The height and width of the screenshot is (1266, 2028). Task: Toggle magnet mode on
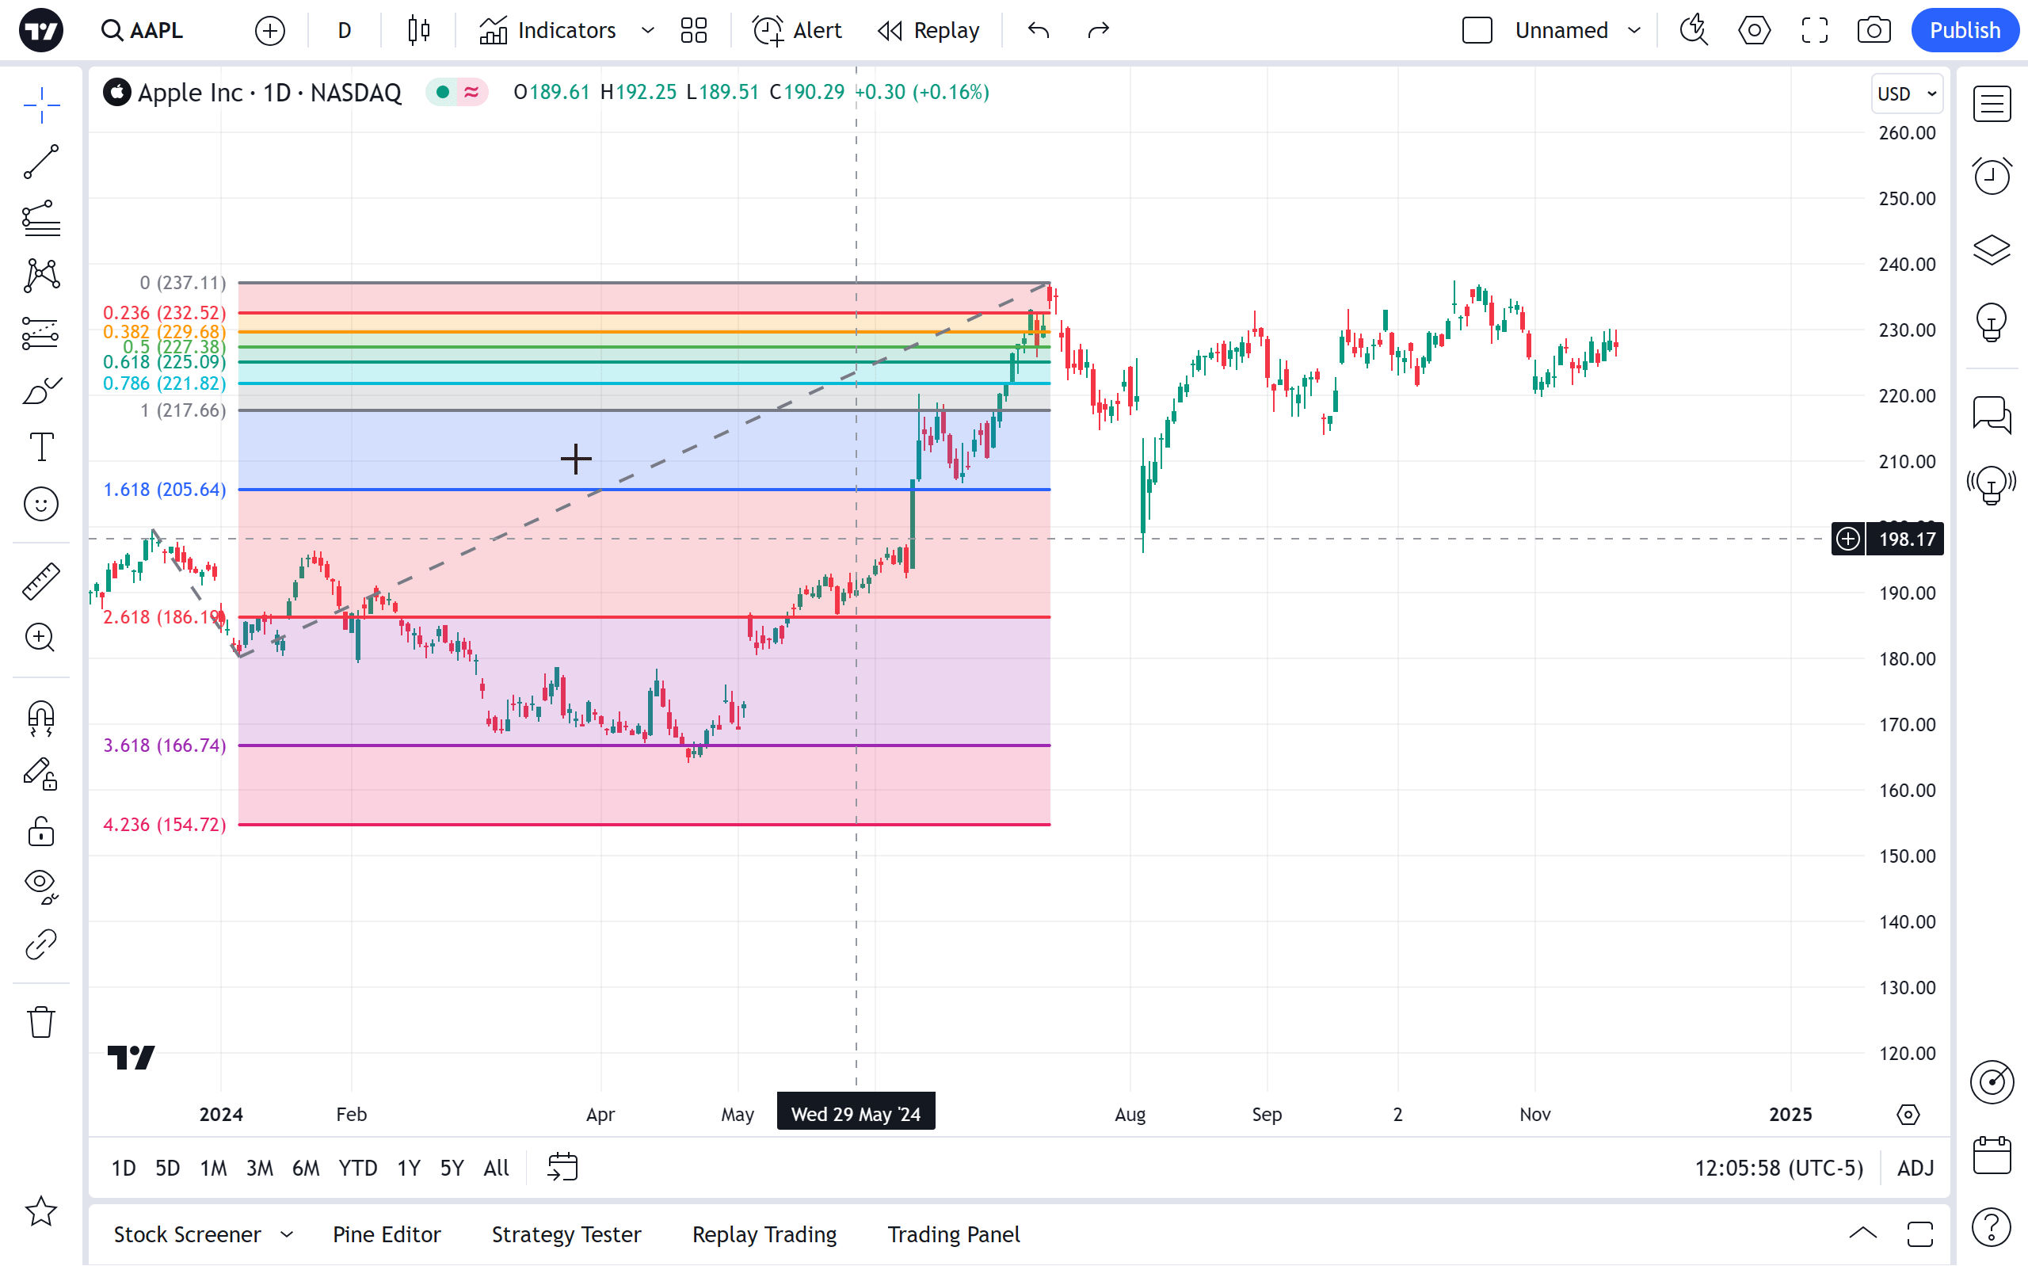tap(40, 718)
